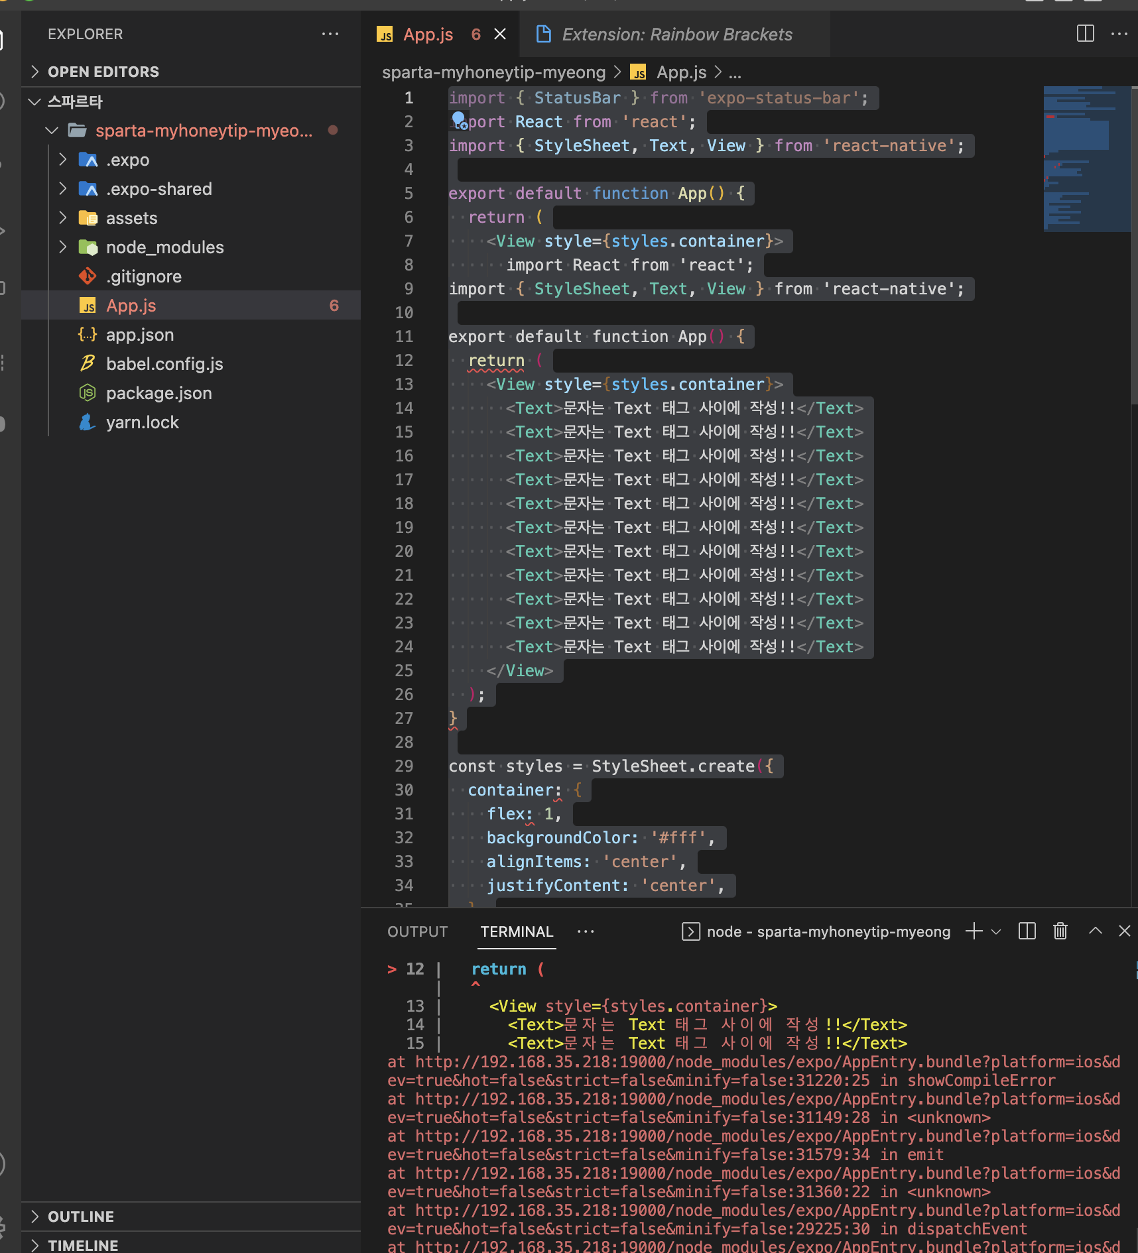This screenshot has width=1138, height=1253.
Task: Create a new terminal with plus icon
Action: click(974, 931)
